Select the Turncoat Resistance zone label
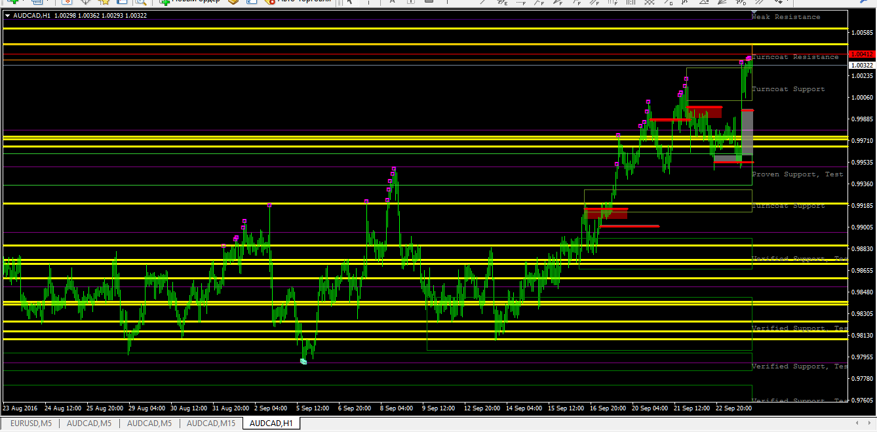 795,57
